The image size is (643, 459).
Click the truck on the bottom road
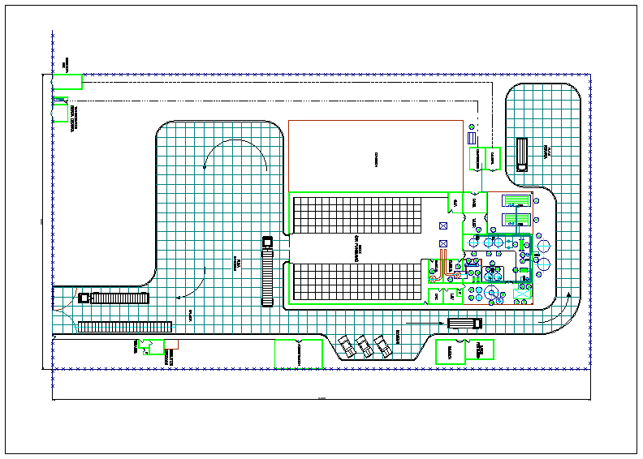point(465,323)
